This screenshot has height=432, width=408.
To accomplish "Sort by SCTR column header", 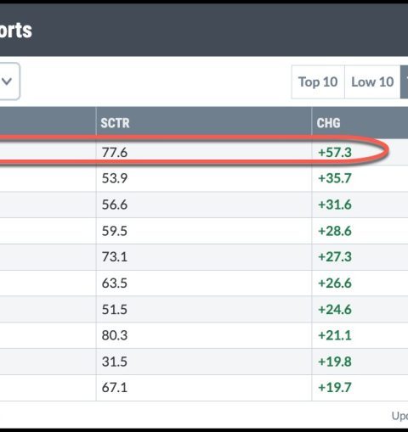I will click(115, 123).
